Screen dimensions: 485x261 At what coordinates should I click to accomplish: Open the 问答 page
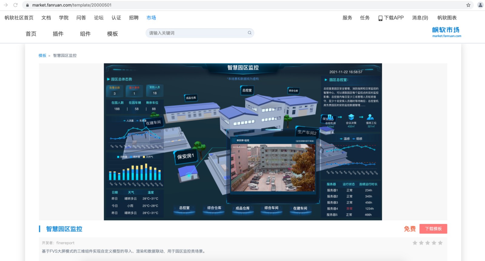click(81, 18)
